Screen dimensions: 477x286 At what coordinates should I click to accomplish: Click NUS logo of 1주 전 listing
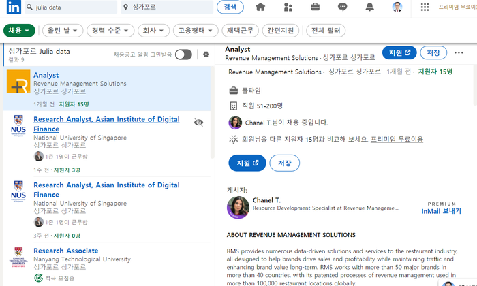tap(18, 125)
